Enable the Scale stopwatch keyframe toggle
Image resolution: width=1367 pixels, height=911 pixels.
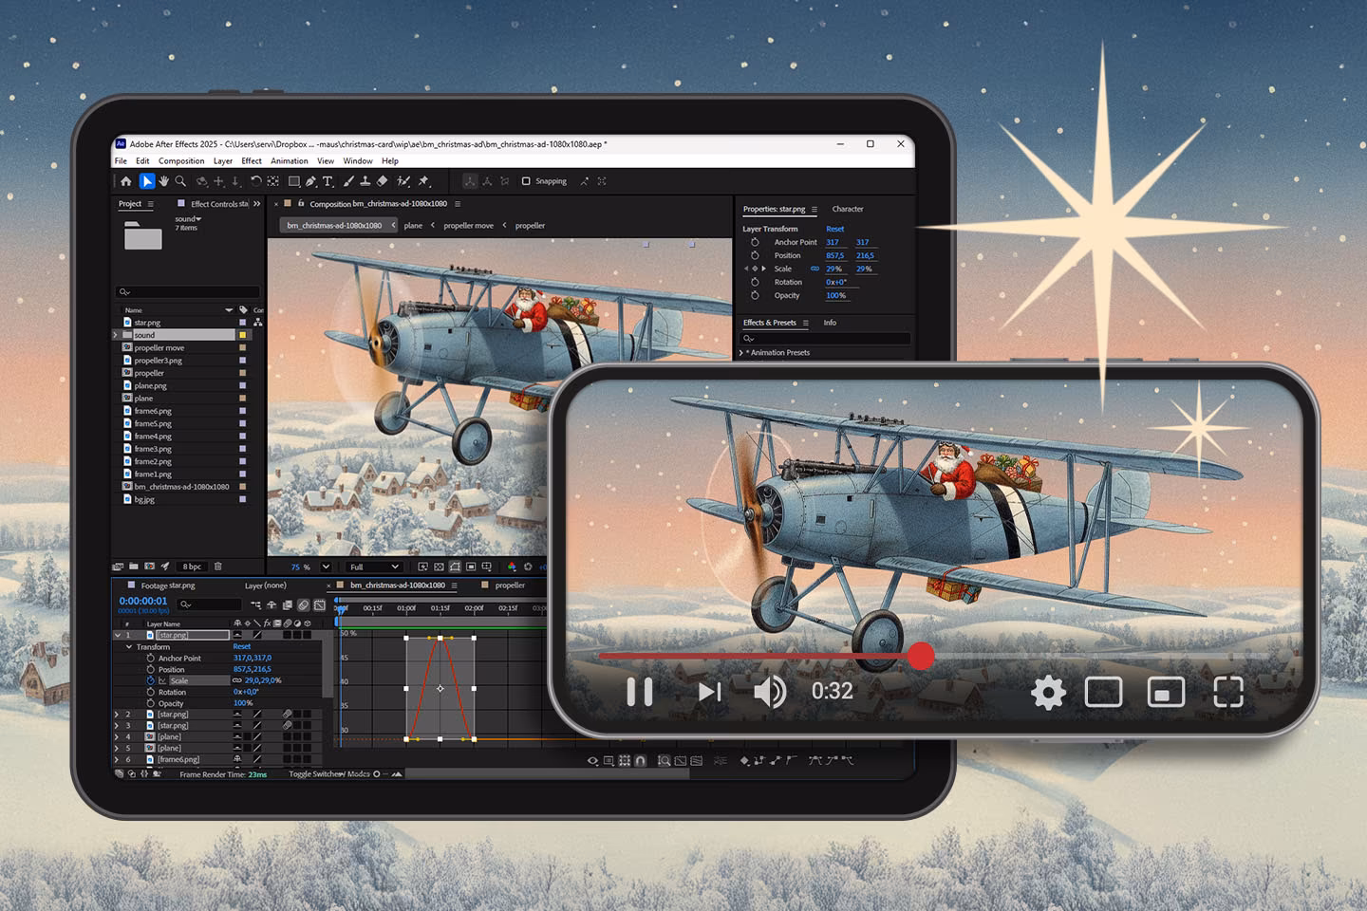click(x=150, y=680)
